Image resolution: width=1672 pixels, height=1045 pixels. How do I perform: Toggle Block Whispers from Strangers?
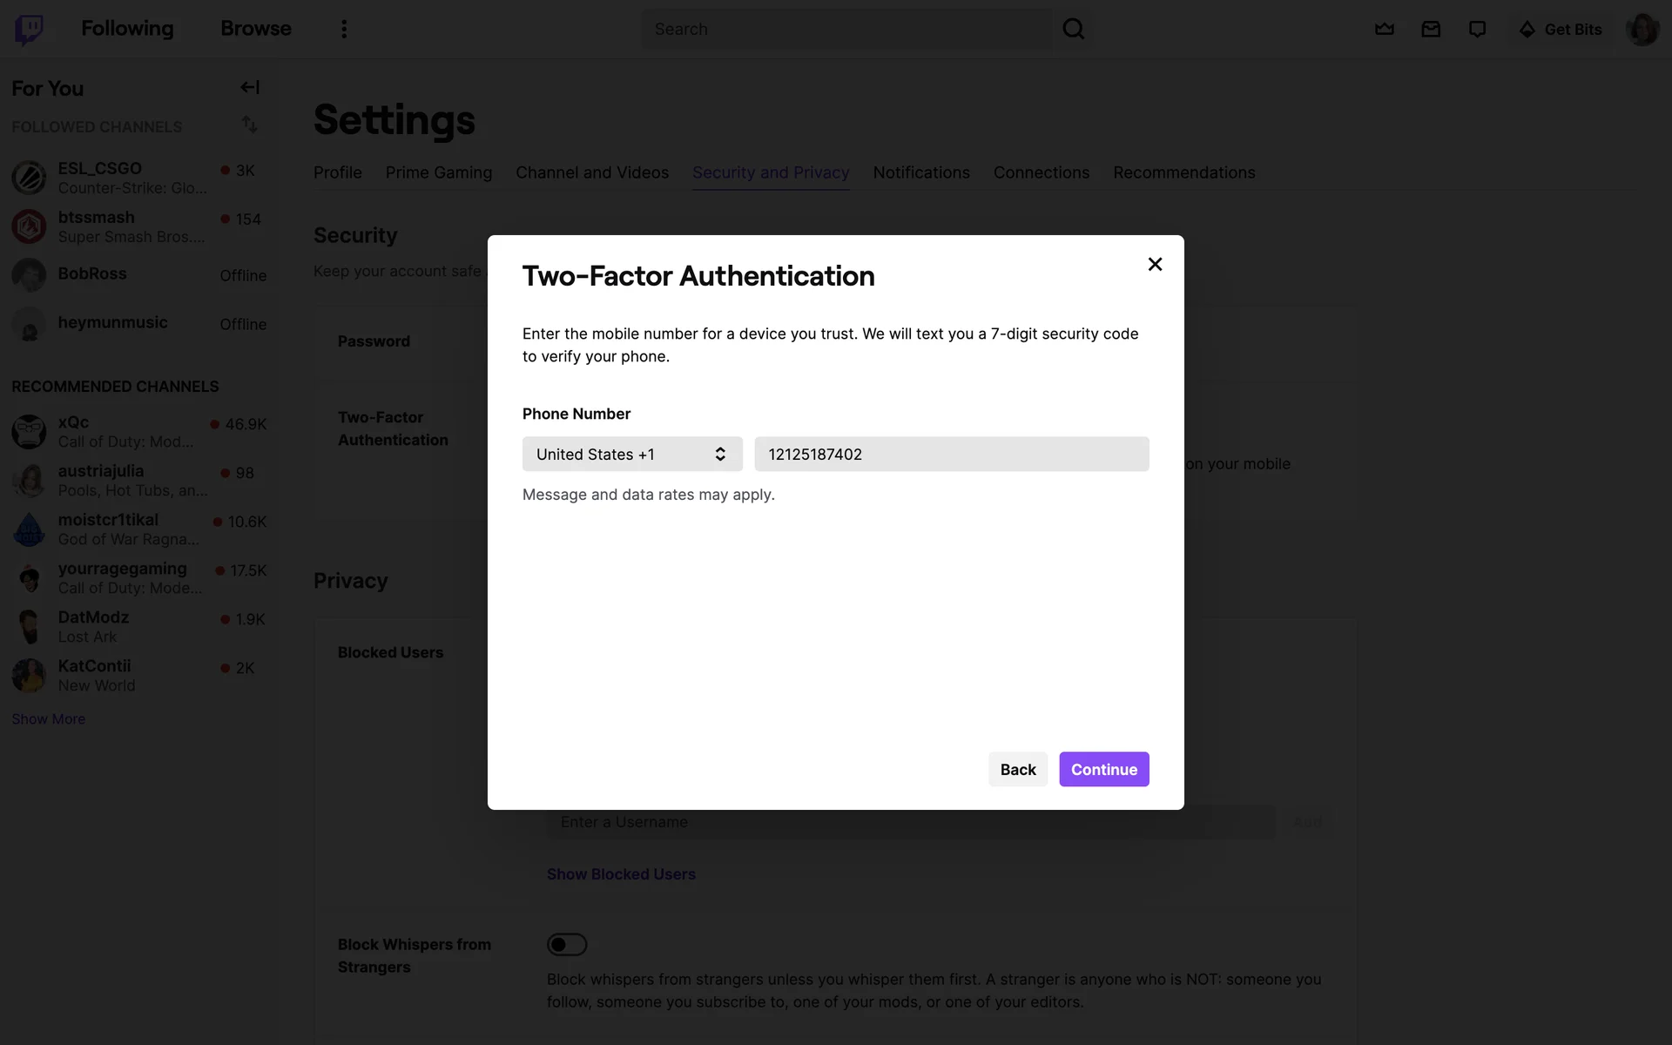click(567, 944)
